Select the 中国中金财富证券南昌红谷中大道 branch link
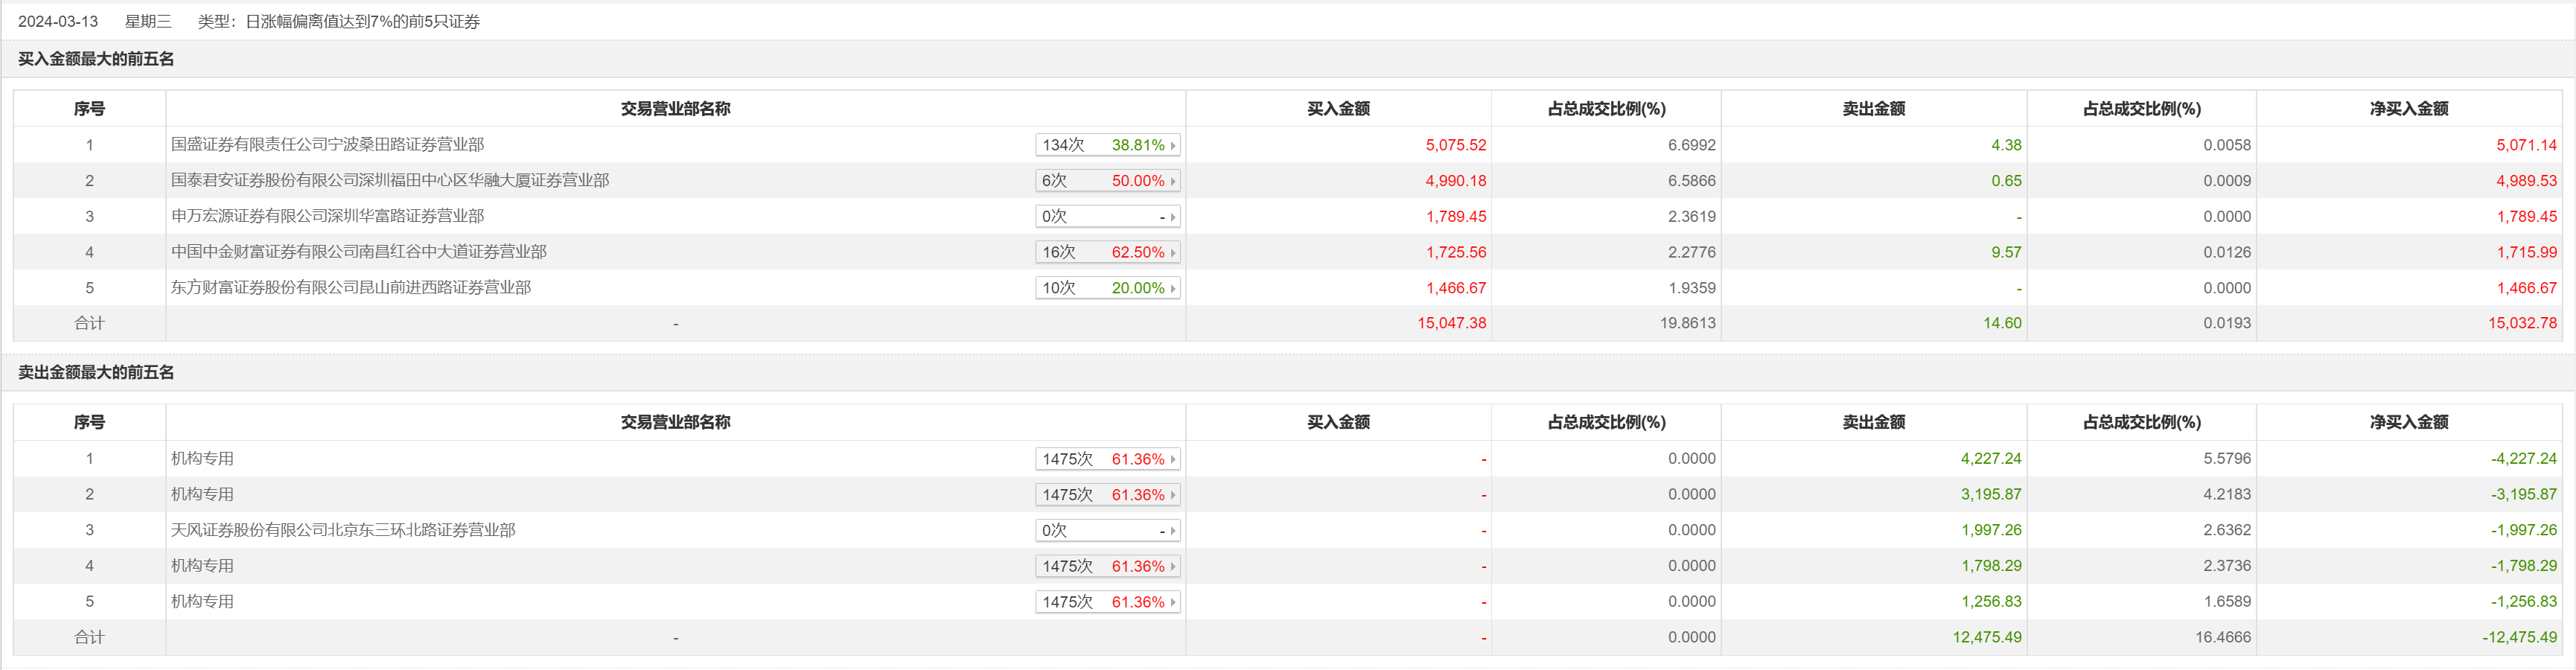The image size is (2576, 670). (x=358, y=252)
